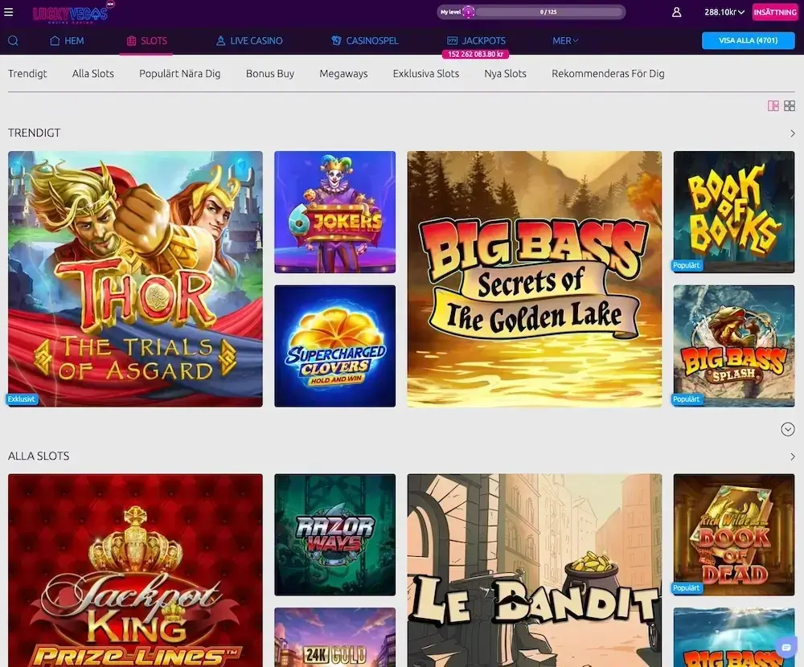Screen dimensions: 804x667
Task: Open Casinospel via its chip icon
Action: point(335,40)
